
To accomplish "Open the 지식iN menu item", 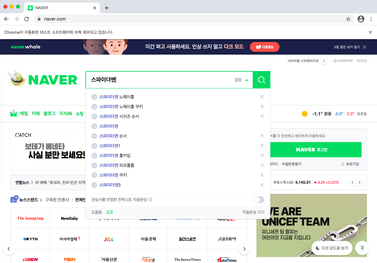I will click(x=65, y=113).
